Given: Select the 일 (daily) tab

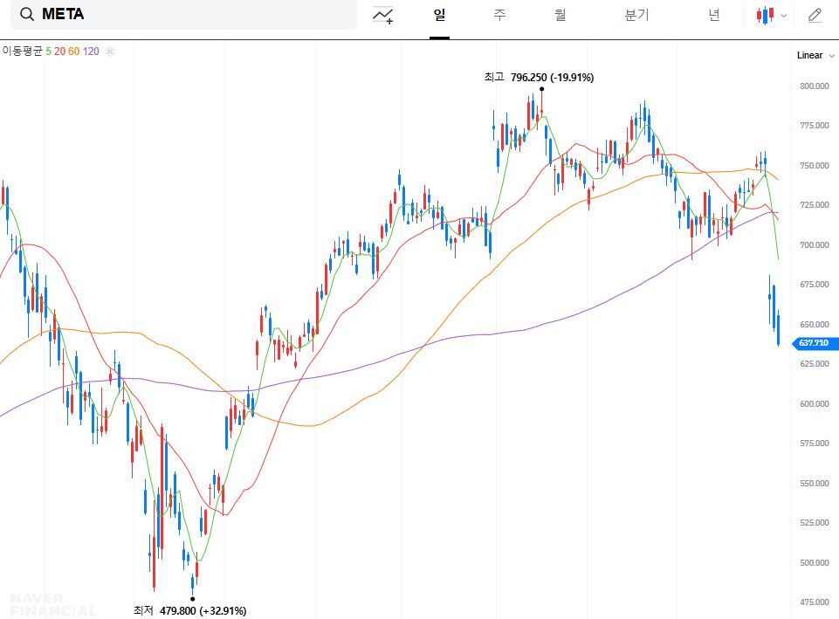Looking at the screenshot, I should (x=439, y=15).
